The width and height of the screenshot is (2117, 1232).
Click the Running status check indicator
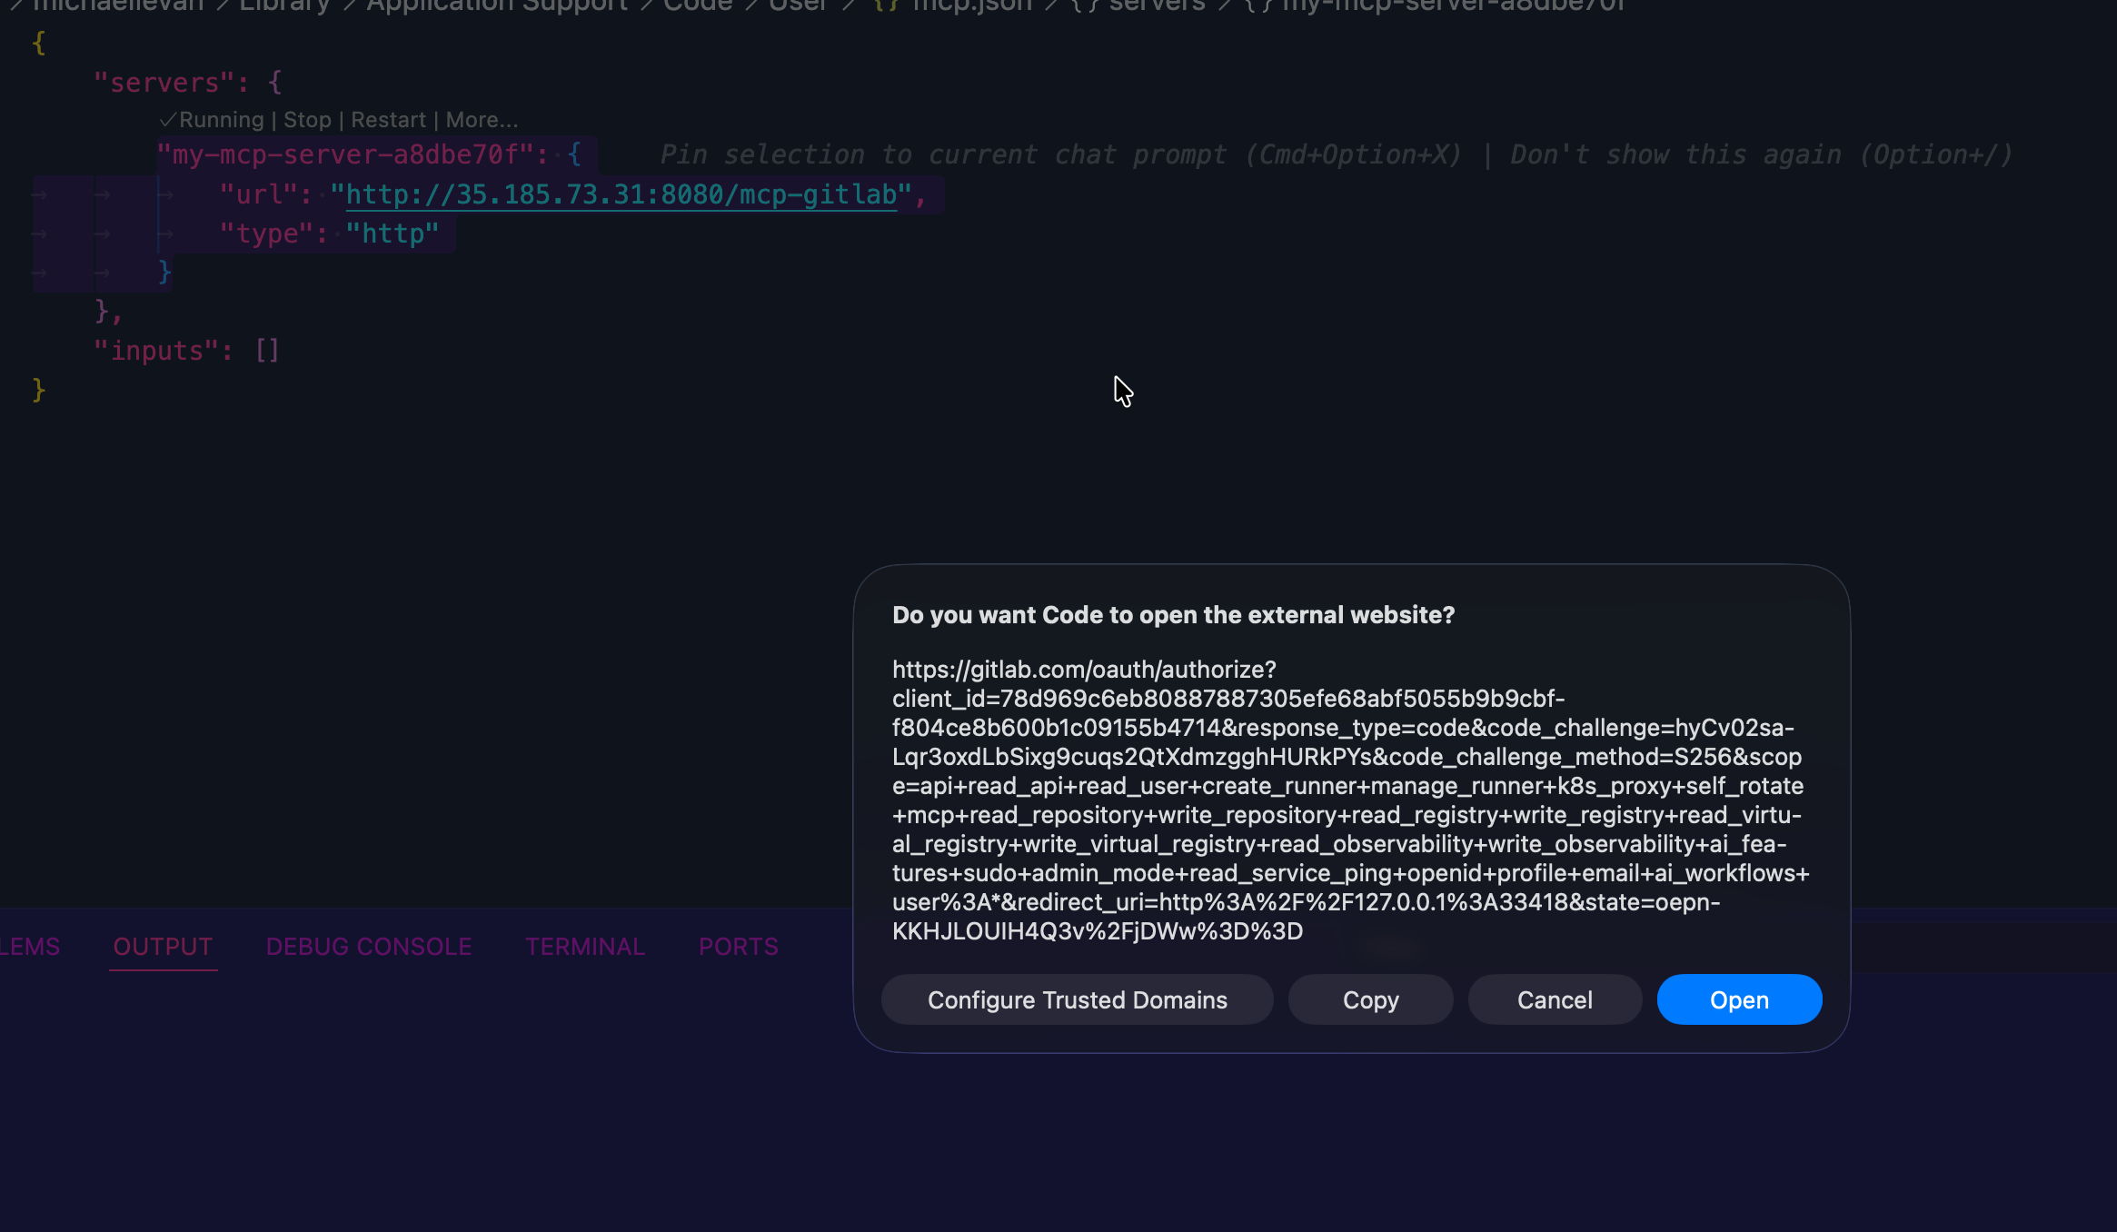point(213,120)
